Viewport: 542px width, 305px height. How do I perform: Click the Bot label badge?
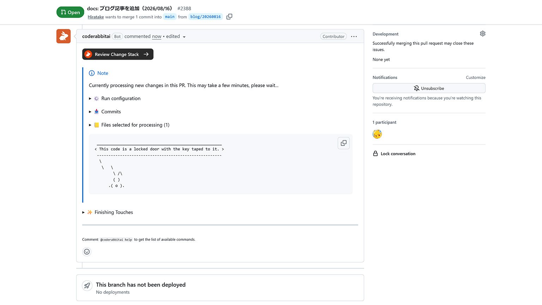[x=118, y=36]
